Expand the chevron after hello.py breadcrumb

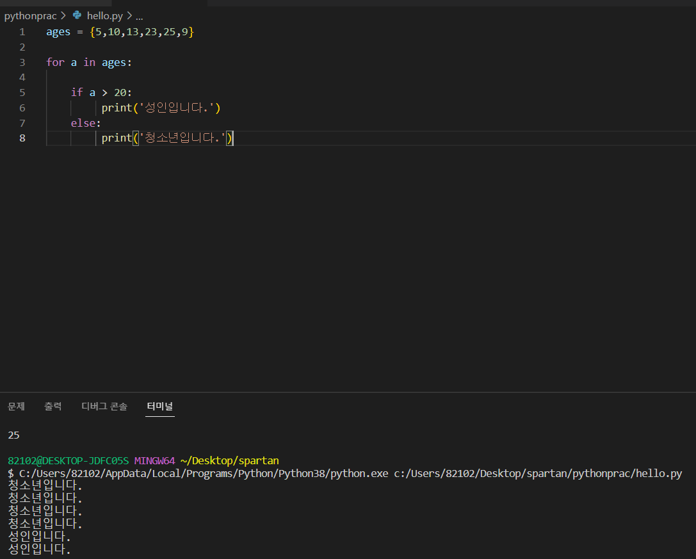(129, 15)
